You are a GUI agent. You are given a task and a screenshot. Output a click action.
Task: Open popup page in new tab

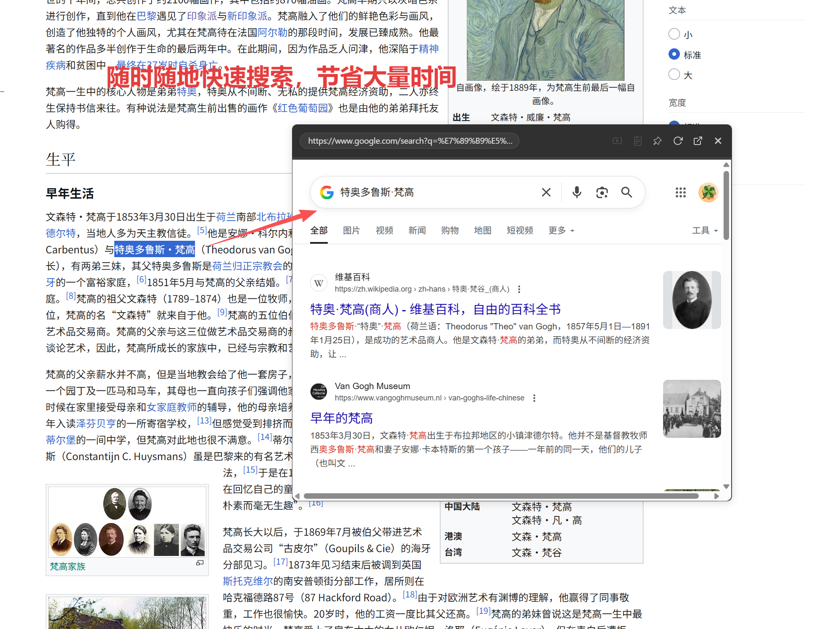click(698, 141)
